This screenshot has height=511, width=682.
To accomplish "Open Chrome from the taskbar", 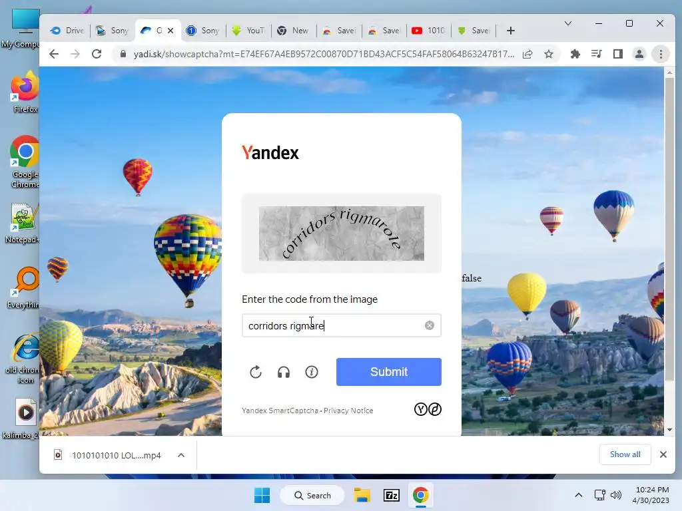I will tap(421, 495).
